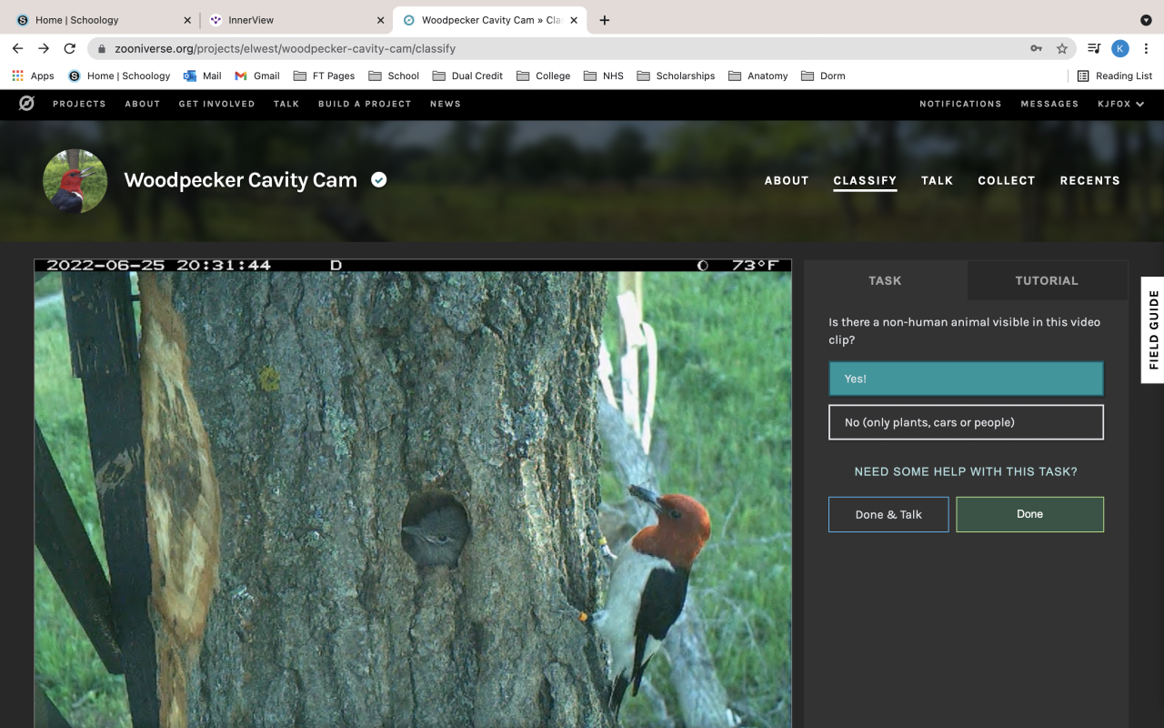Image resolution: width=1164 pixels, height=728 pixels.
Task: Open the project About page
Action: click(787, 180)
